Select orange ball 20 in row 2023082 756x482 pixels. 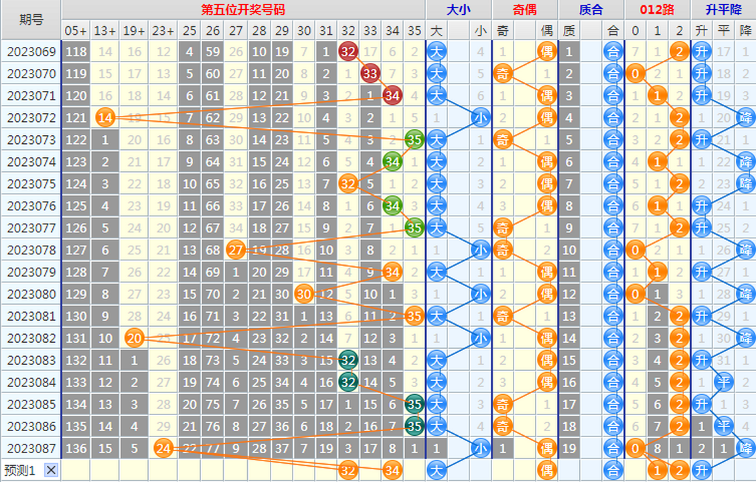(x=134, y=338)
